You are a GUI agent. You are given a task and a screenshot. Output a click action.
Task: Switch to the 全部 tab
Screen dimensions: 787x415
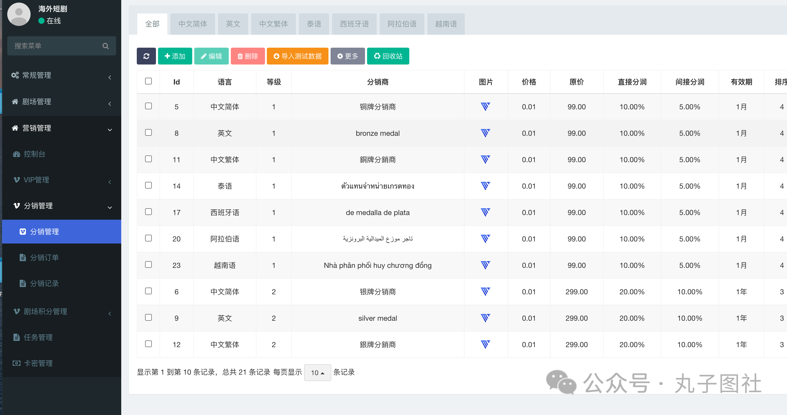tap(152, 24)
